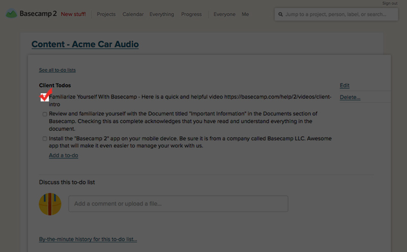The height and width of the screenshot is (252, 407).
Task: Click the 'Add a to-do' link
Action: tap(64, 156)
